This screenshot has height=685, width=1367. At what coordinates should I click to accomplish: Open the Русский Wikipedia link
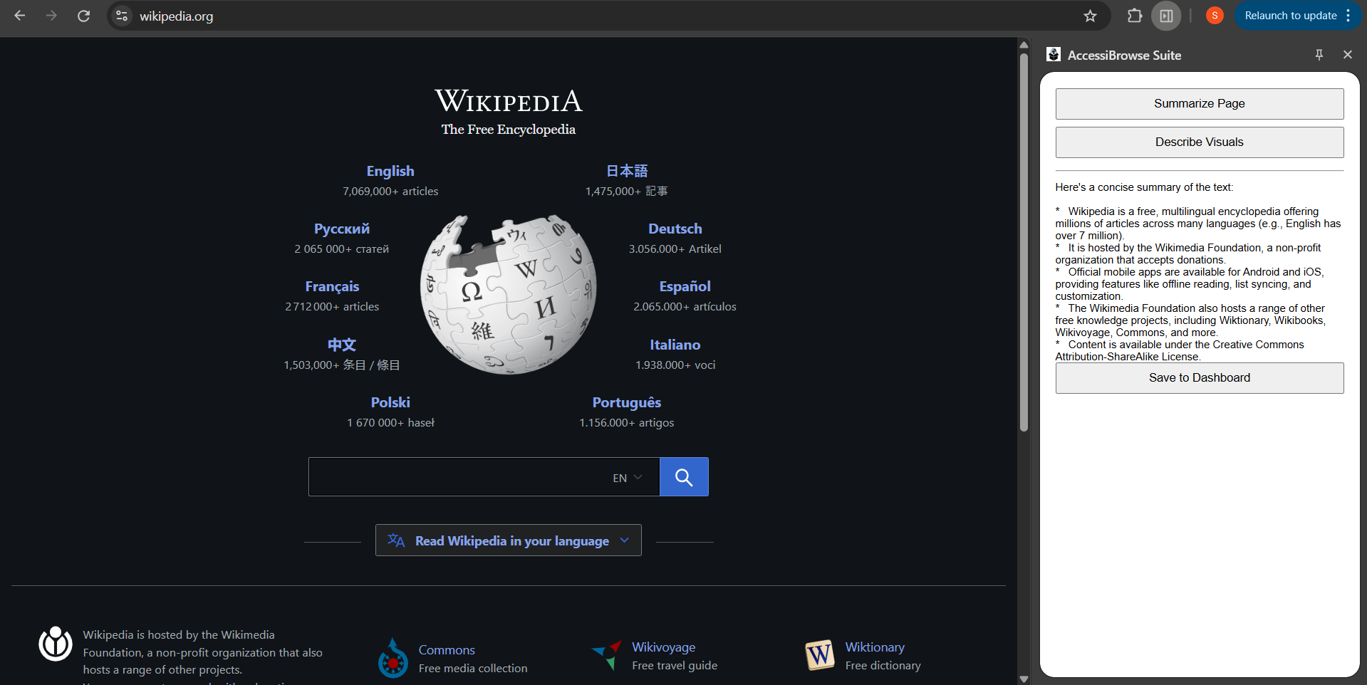[x=342, y=229]
